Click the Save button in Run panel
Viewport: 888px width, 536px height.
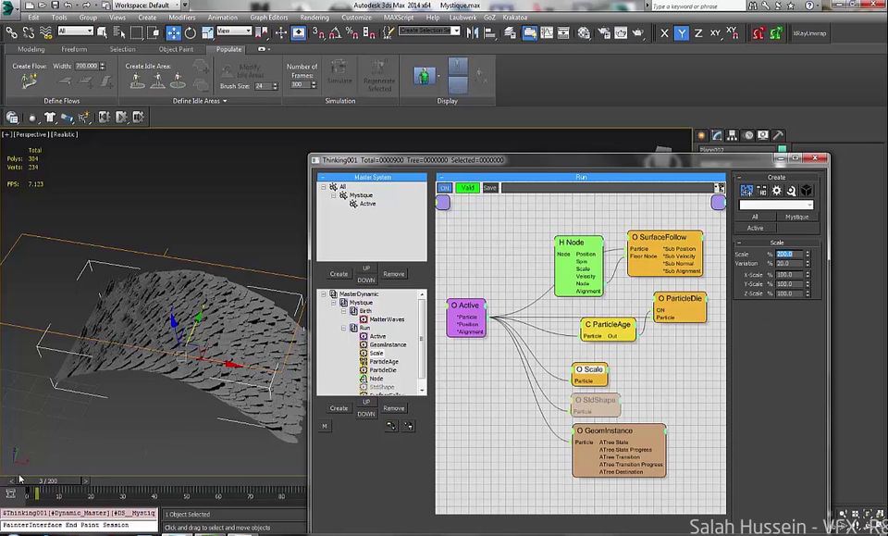[490, 188]
